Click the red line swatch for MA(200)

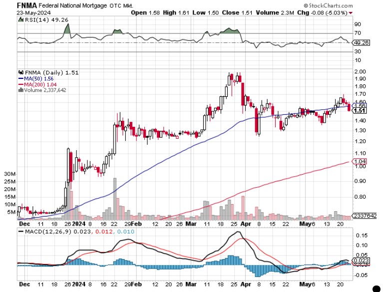[x=21, y=85]
